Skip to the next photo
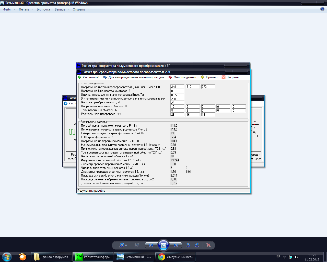 pos(176,245)
